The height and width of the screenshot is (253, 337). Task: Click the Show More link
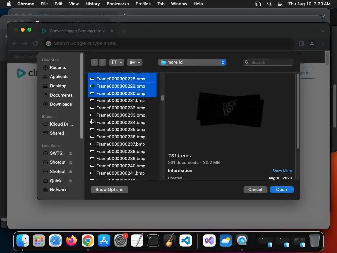click(282, 171)
